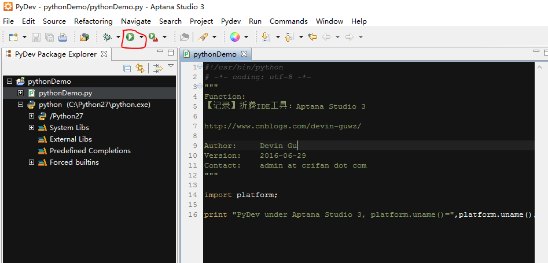Click the explorer filter/focus icon
The height and width of the screenshot is (263, 548).
(x=159, y=68)
